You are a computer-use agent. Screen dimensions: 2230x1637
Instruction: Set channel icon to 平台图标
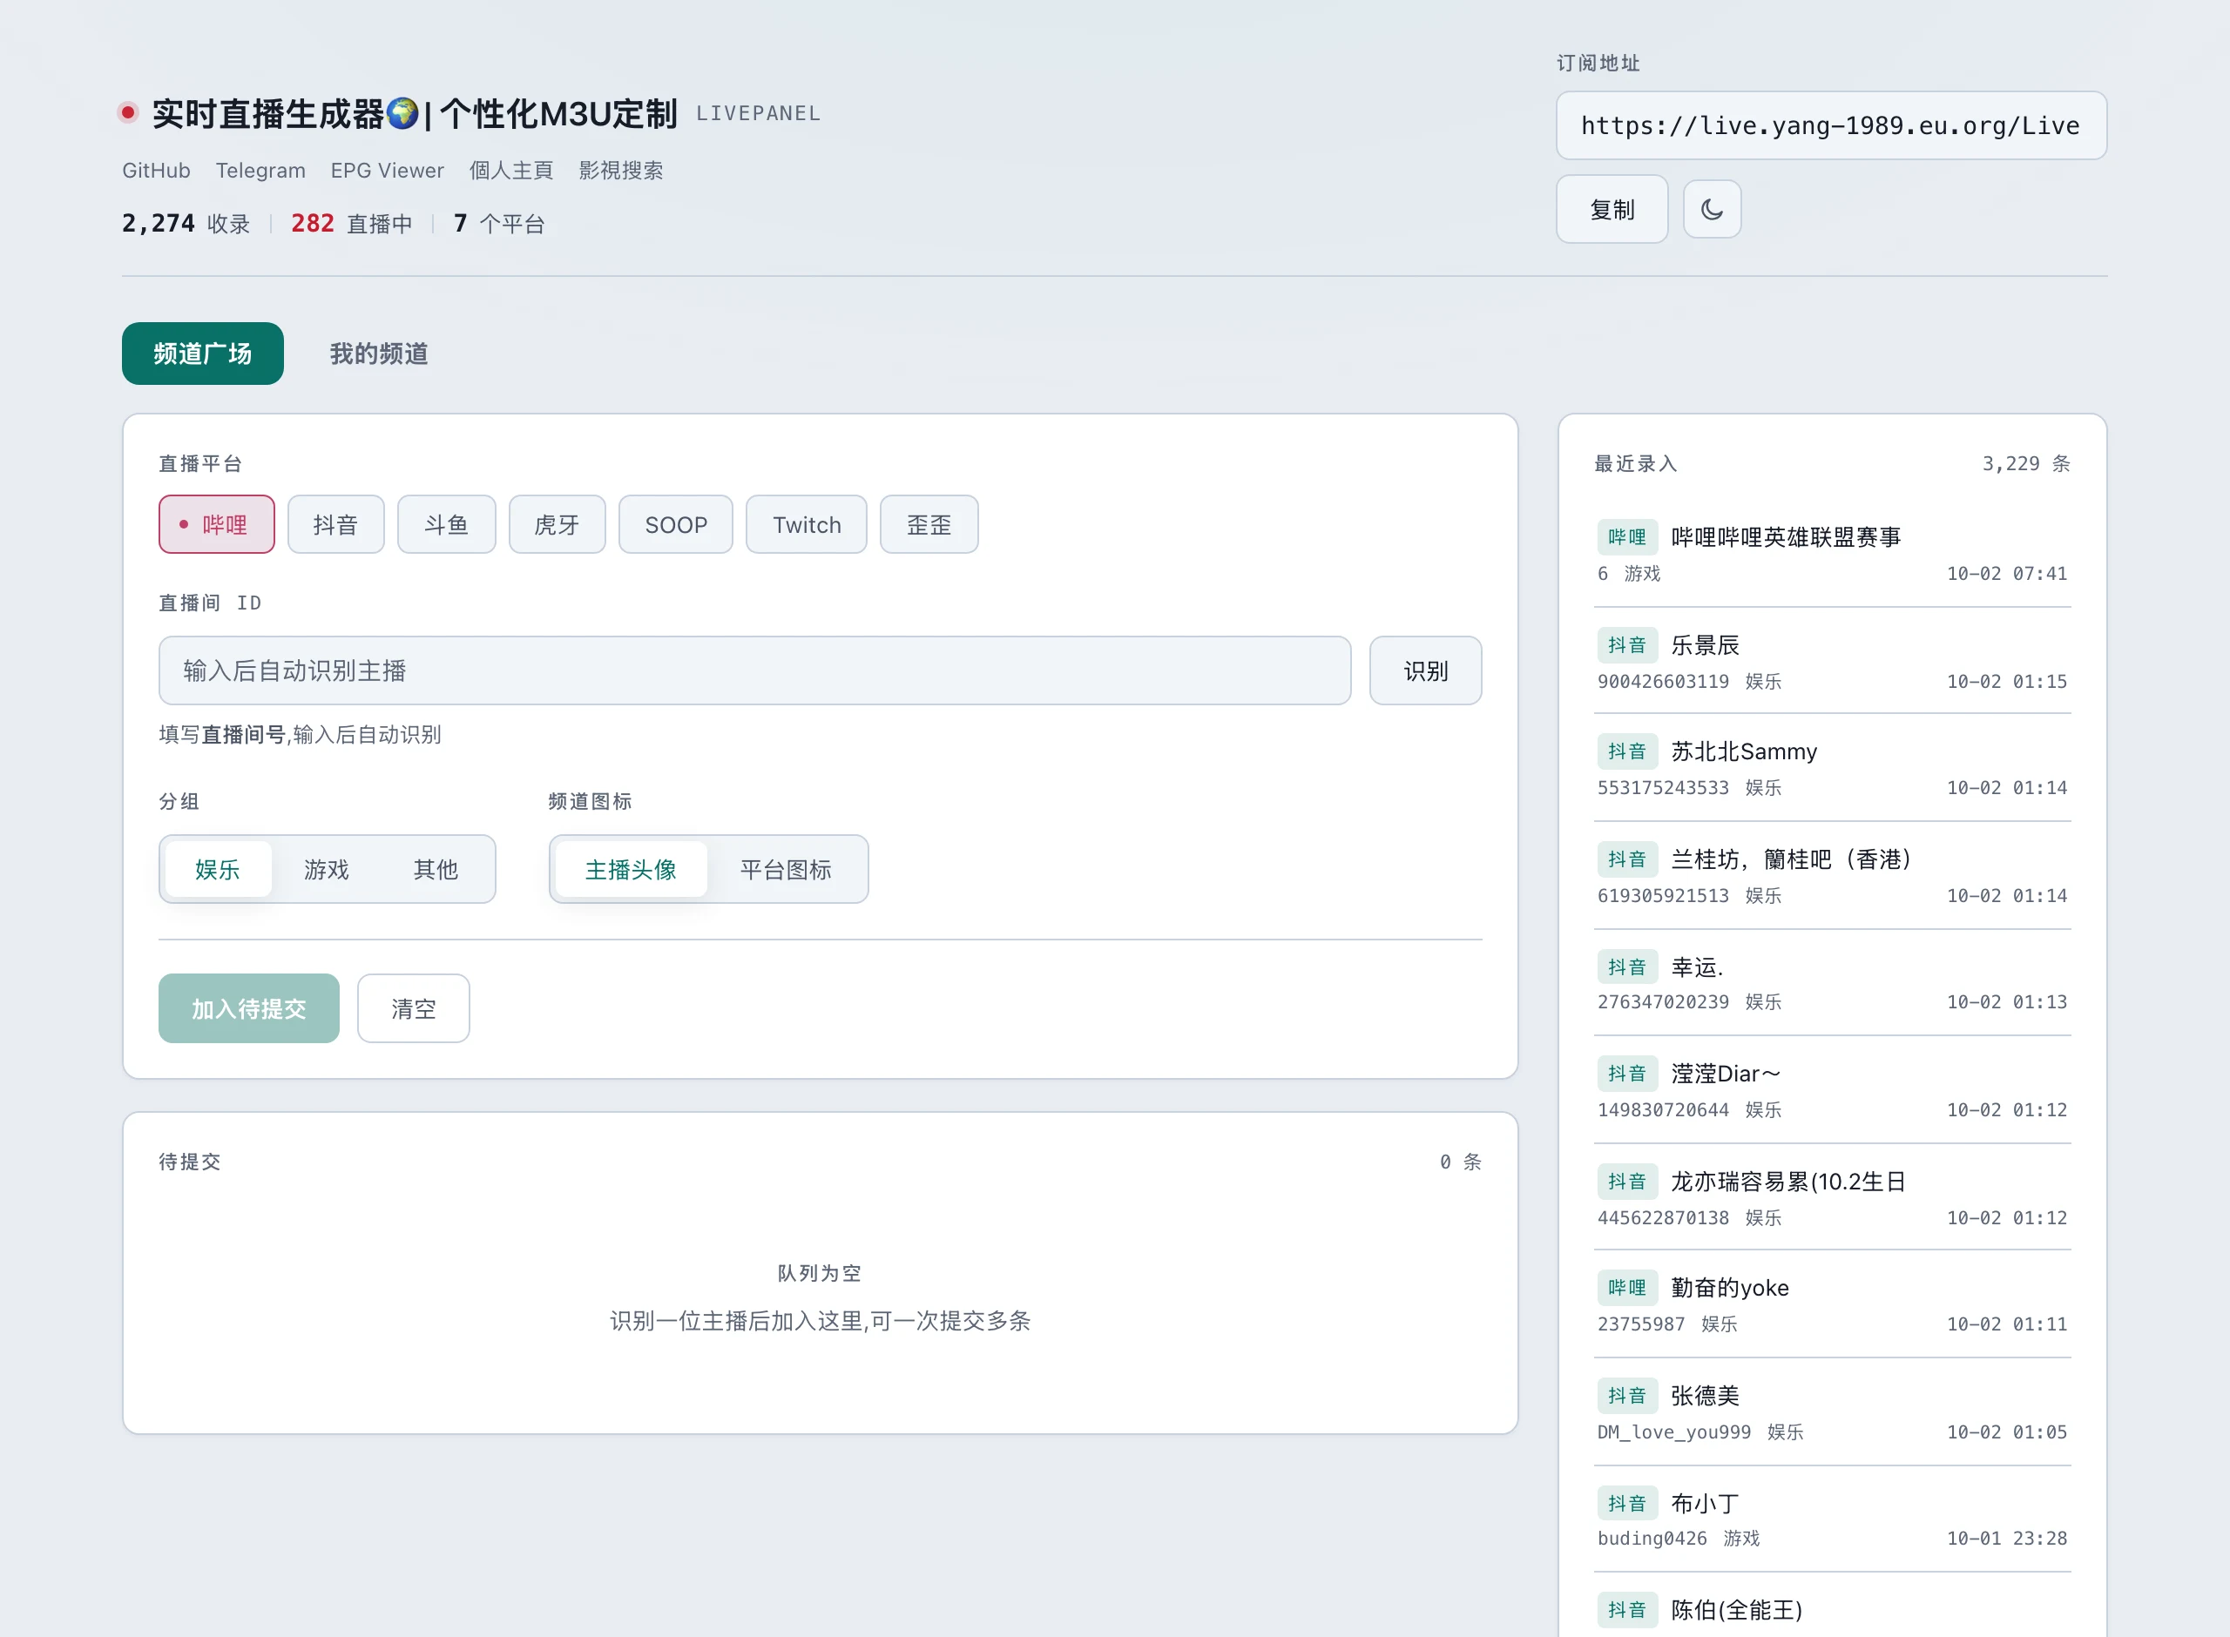click(785, 869)
